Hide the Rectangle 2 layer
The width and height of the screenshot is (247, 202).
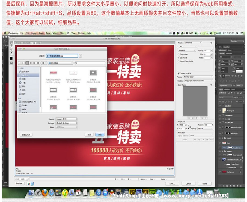coord(220,111)
